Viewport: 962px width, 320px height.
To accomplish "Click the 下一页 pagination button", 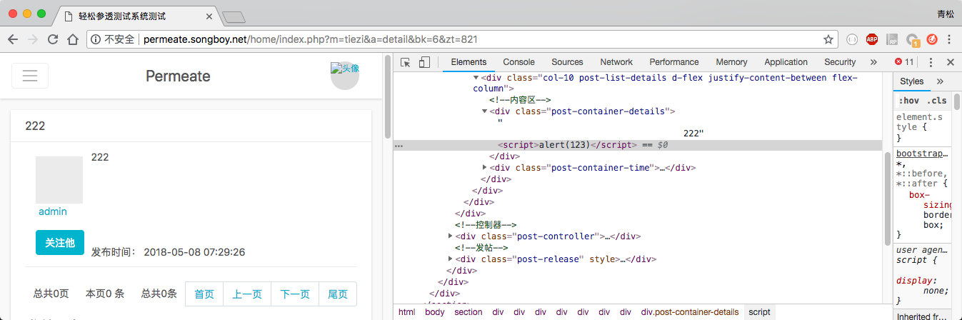I will tap(294, 294).
